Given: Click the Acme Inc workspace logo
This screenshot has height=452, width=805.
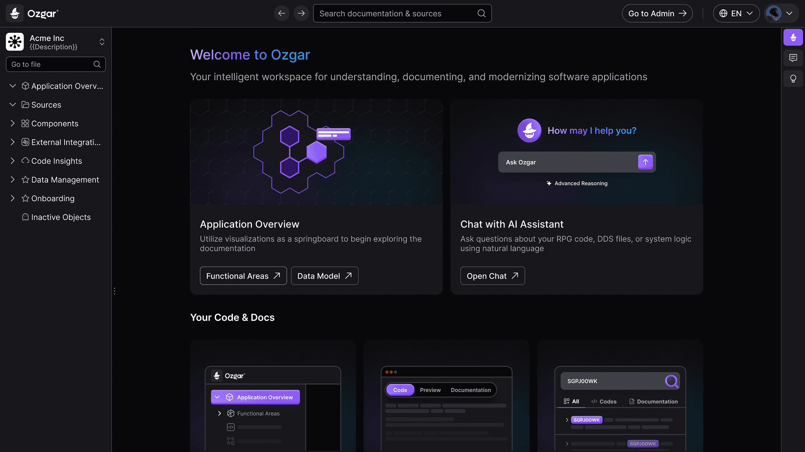Looking at the screenshot, I should 14,41.
